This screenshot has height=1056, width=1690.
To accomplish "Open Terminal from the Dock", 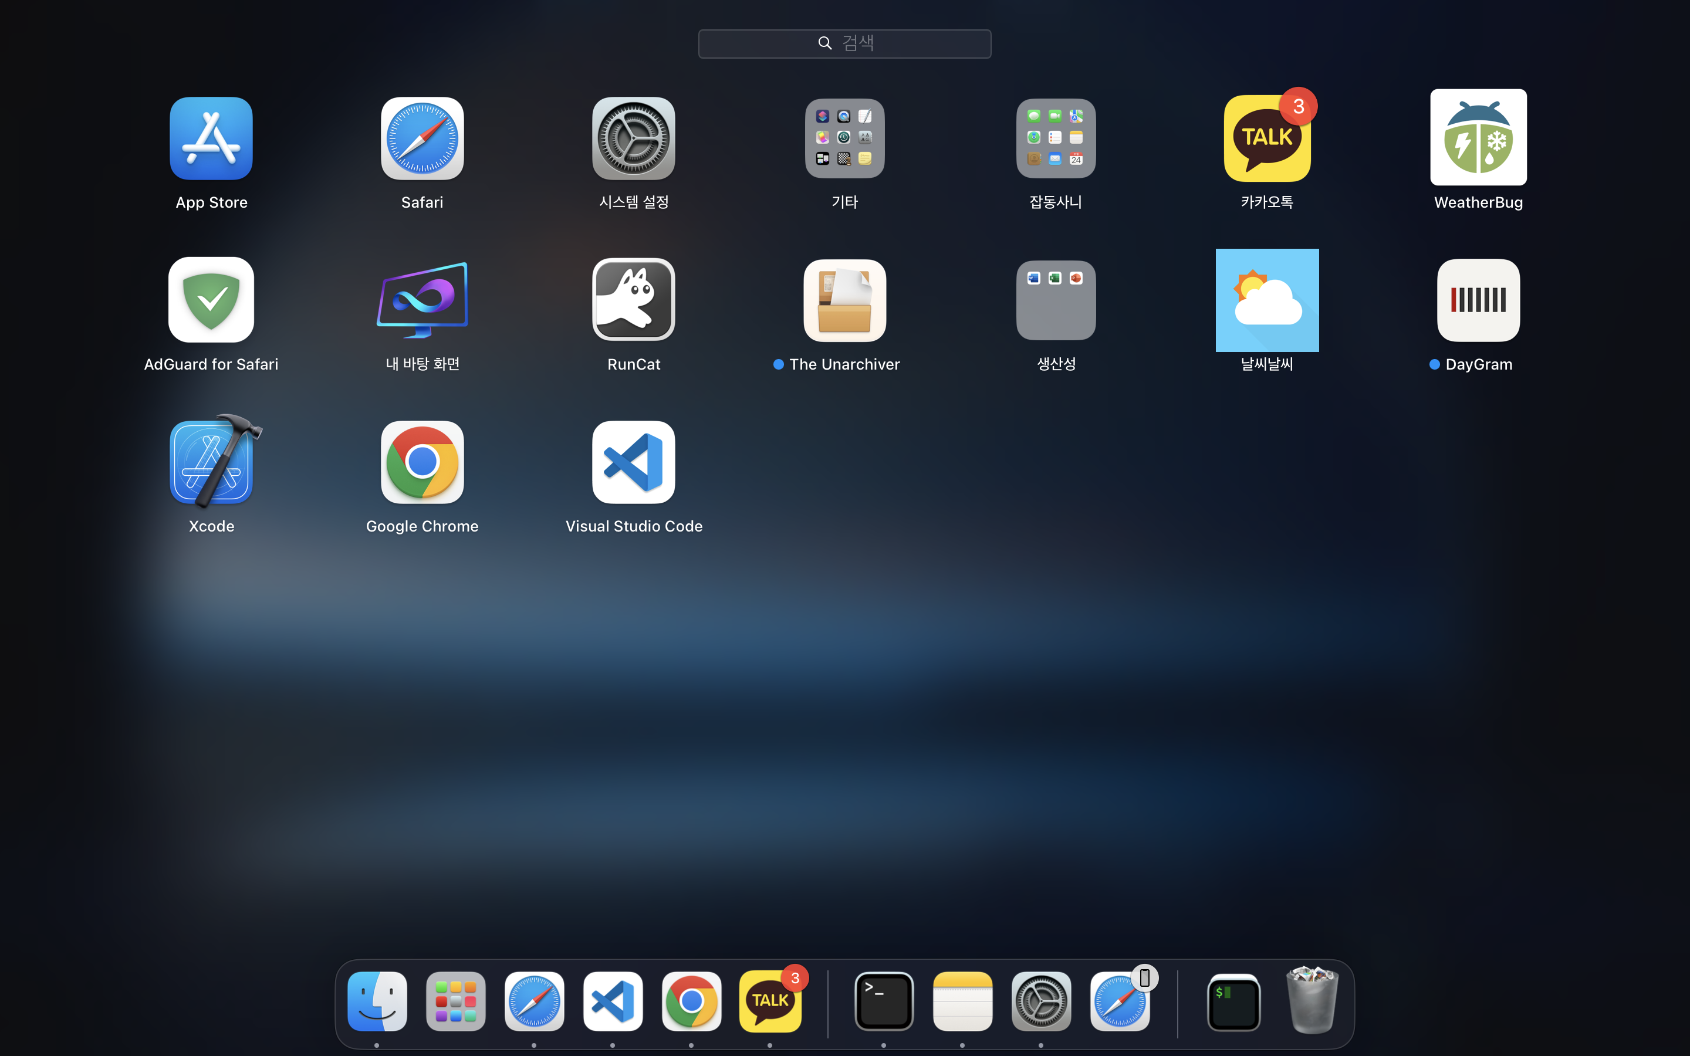I will pos(883,1001).
